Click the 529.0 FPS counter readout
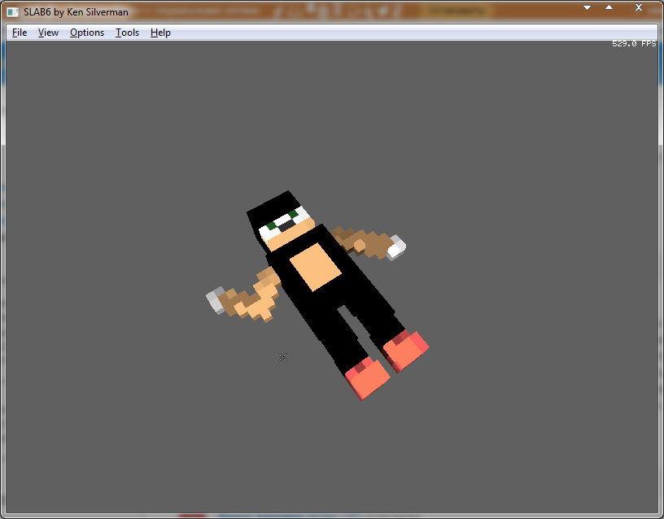The height and width of the screenshot is (519, 664). point(635,43)
